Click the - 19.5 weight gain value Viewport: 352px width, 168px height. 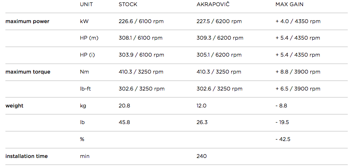pos(282,123)
